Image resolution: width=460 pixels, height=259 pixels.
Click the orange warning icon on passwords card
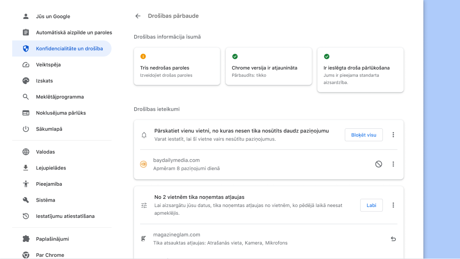point(143,57)
